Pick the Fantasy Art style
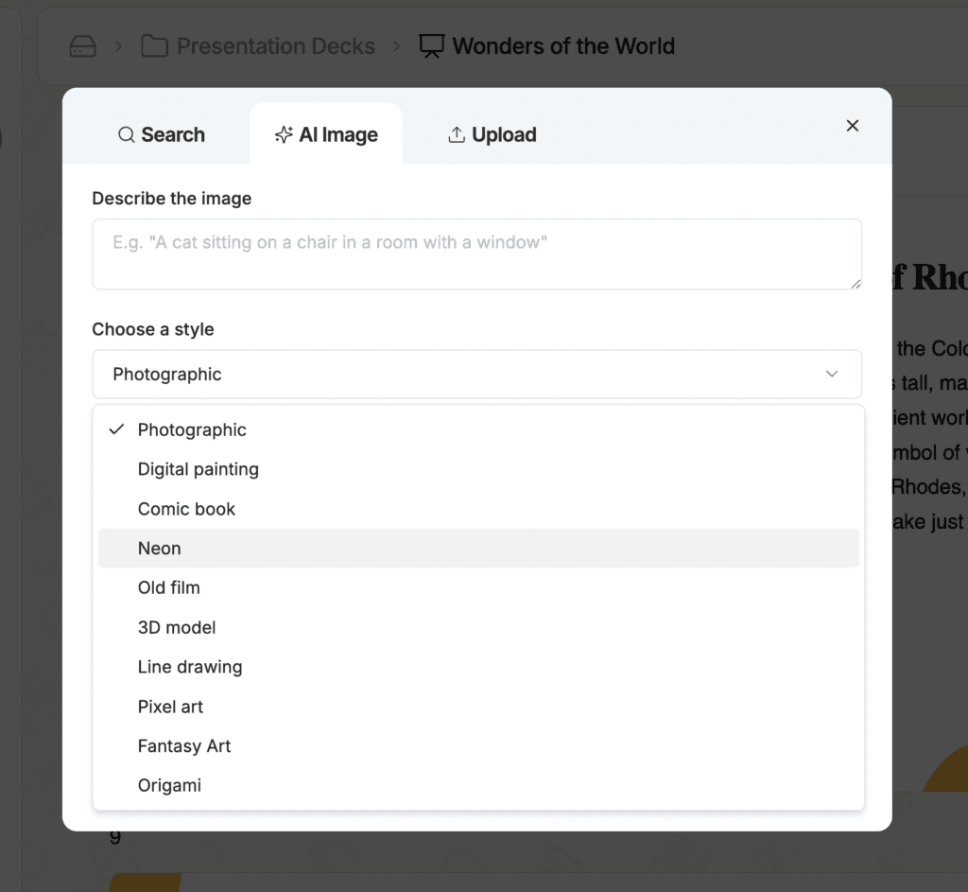Image resolution: width=968 pixels, height=892 pixels. point(478,746)
